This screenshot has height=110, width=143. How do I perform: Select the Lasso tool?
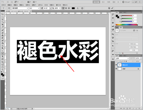pos(3,19)
